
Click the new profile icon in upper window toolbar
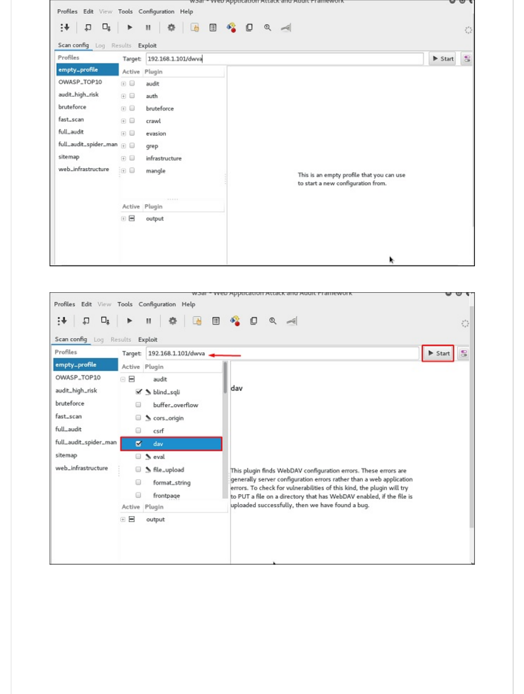pyautogui.click(x=88, y=27)
